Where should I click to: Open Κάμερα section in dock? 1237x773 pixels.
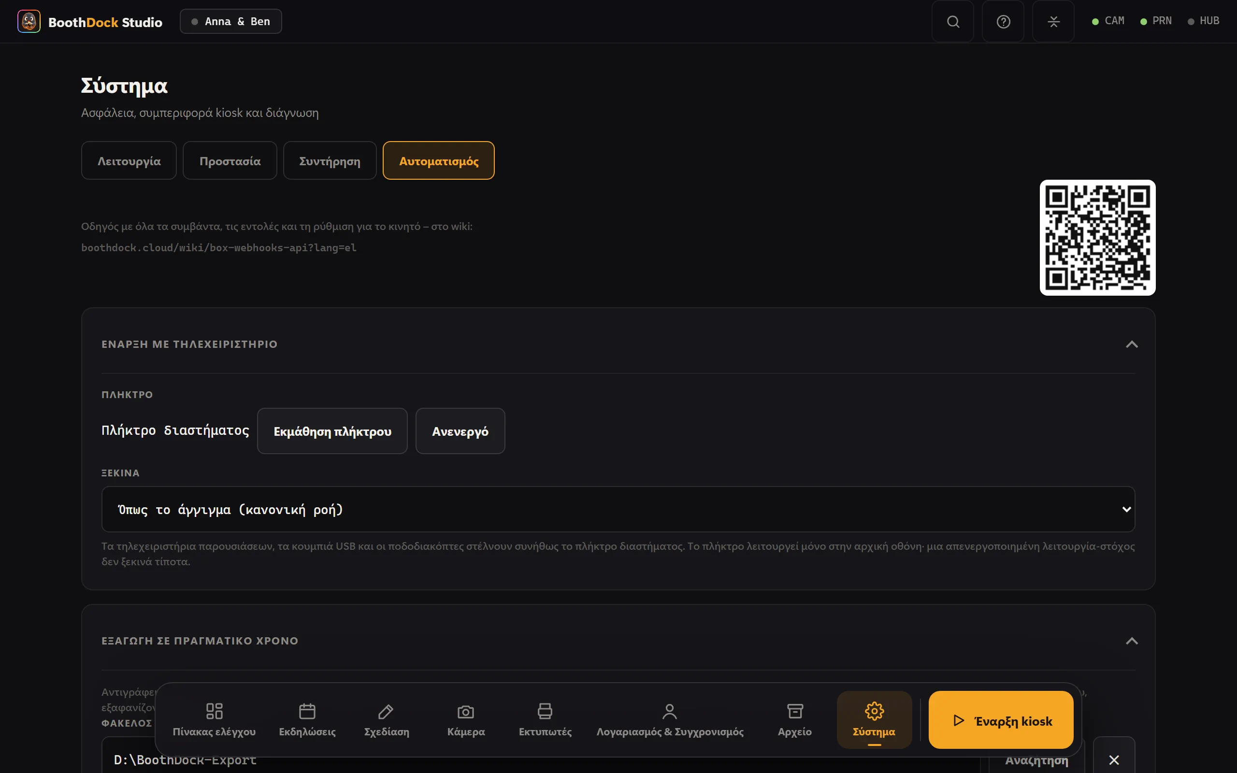(x=466, y=719)
